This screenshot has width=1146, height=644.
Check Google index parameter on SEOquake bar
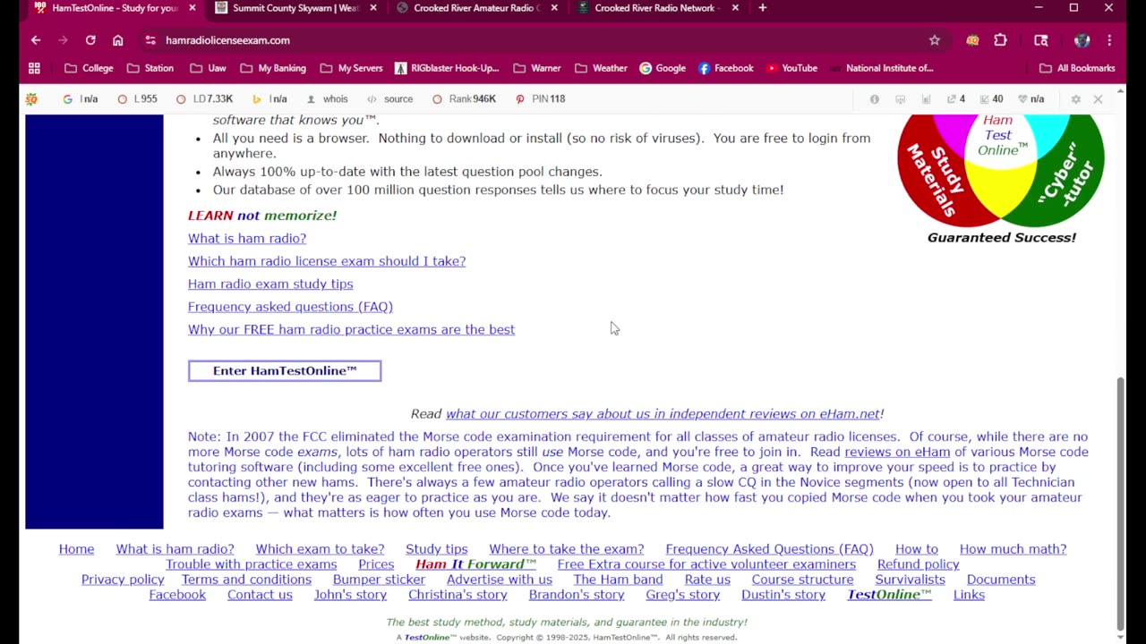(81, 99)
